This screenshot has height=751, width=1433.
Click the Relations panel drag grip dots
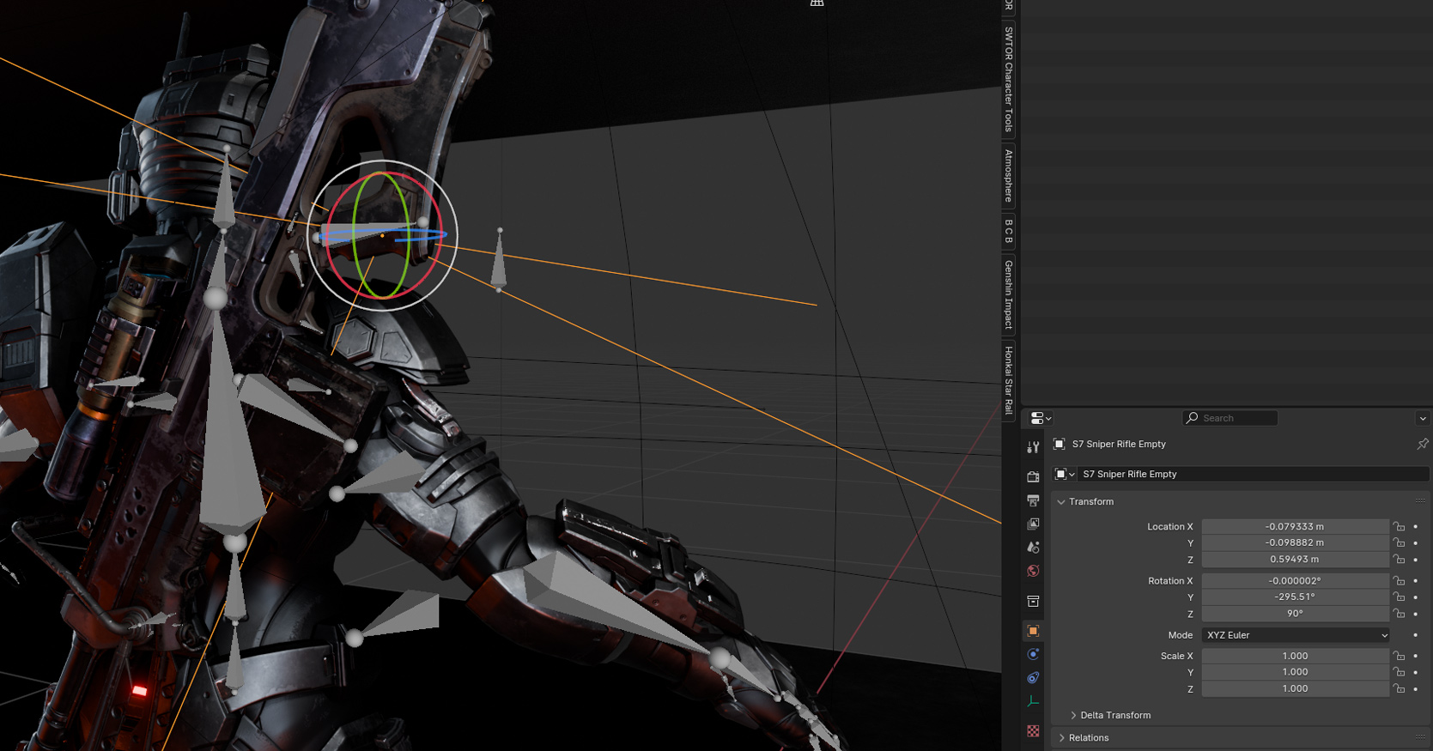tap(1420, 737)
